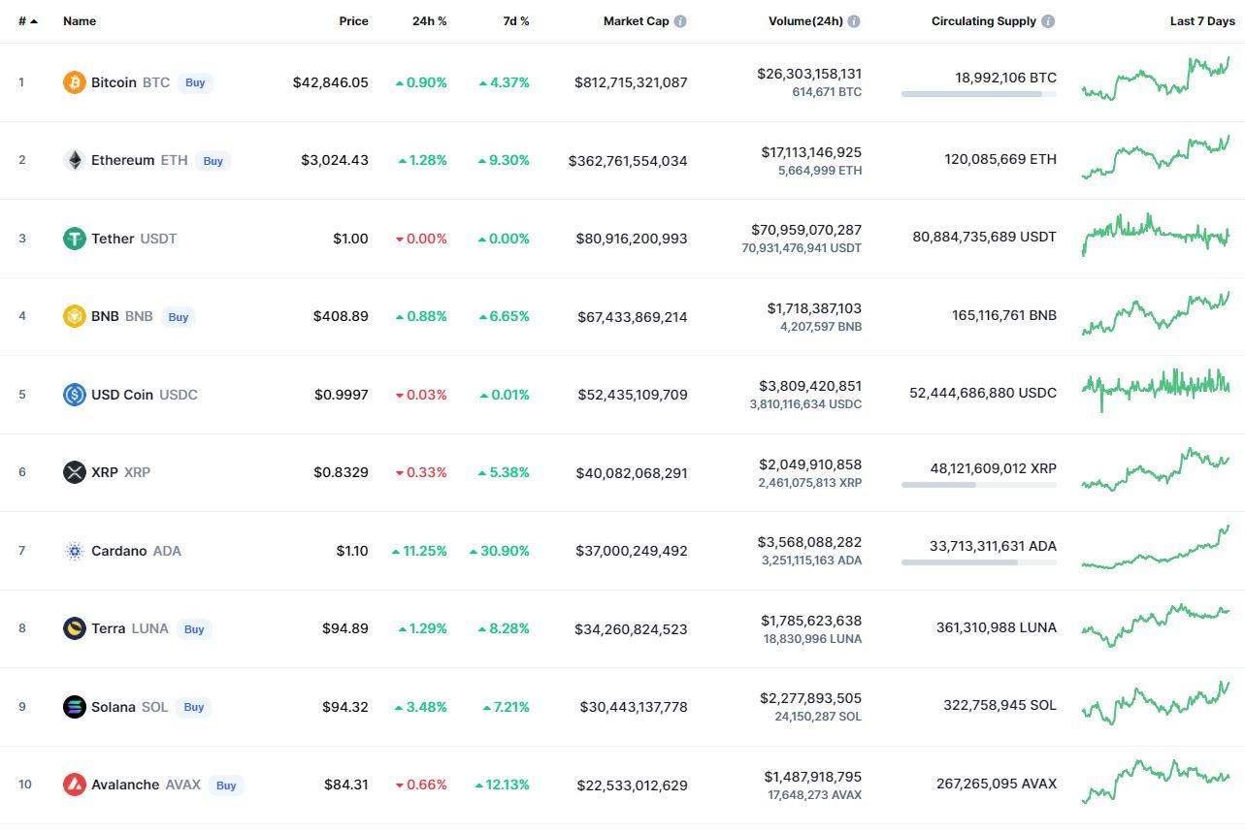This screenshot has width=1245, height=833.
Task: Click Terra price $94.89
Action: 345,628
